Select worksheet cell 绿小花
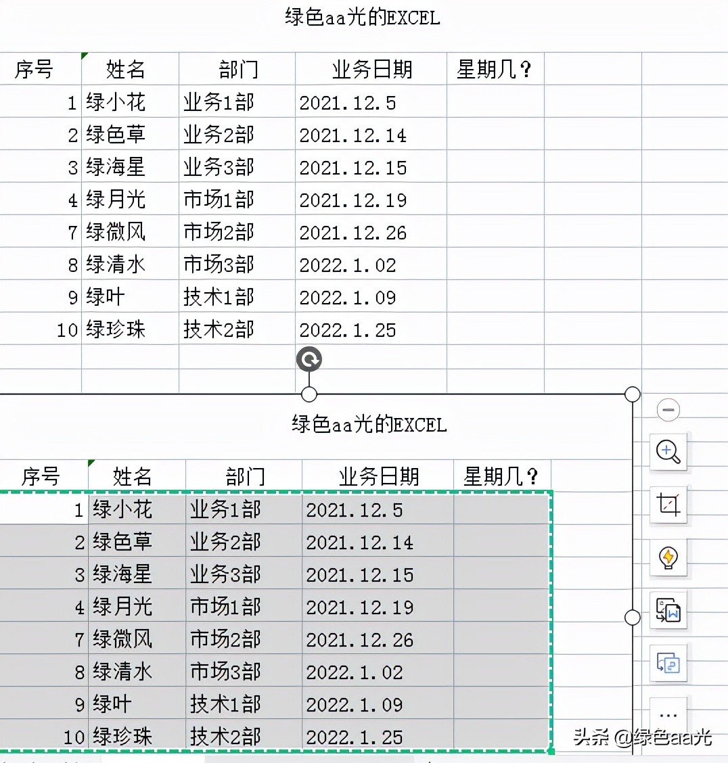Viewport: 728px width, 763px height. (x=130, y=101)
